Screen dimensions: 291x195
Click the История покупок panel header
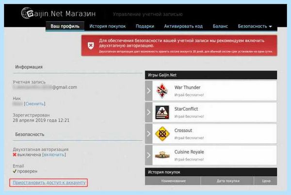pos(211,172)
